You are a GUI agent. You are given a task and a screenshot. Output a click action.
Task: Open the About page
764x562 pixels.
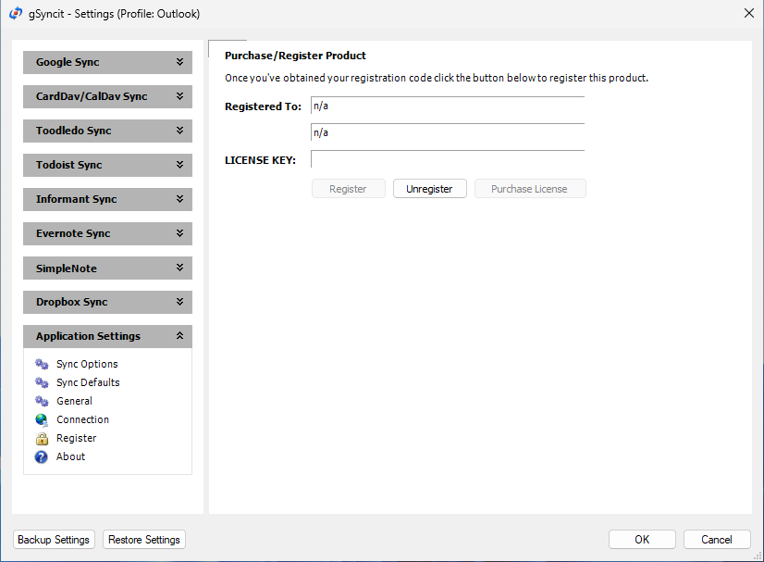70,457
